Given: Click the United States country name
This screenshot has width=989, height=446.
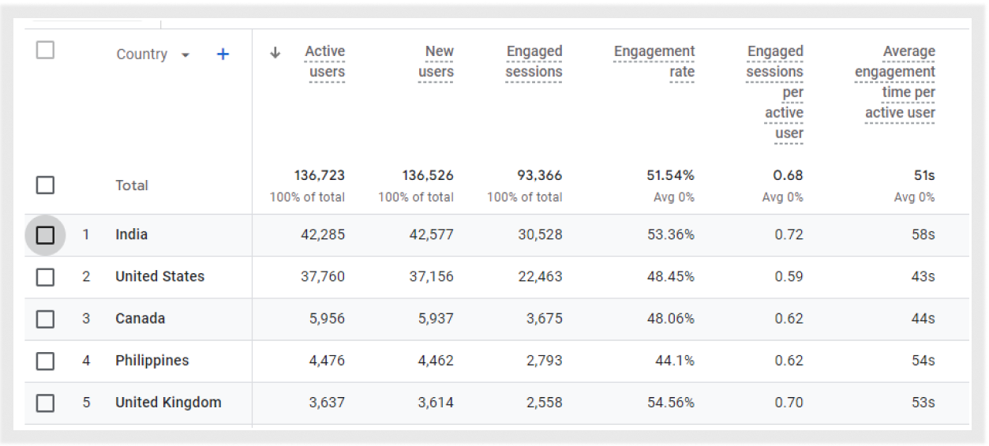Looking at the screenshot, I should 159,276.
